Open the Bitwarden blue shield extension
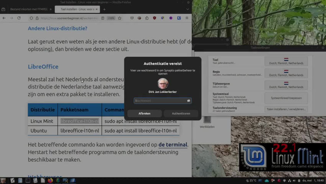The width and height of the screenshot is (326, 184). [179, 18]
